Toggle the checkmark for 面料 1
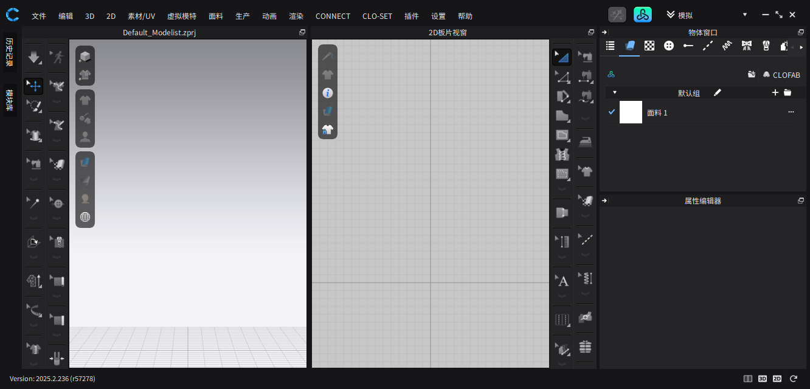 [x=612, y=112]
